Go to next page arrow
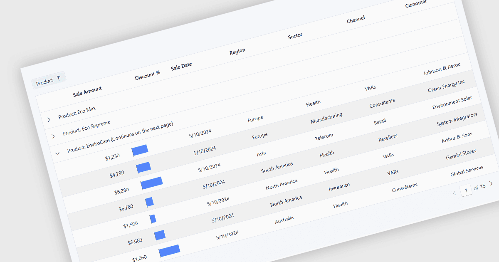The image size is (499, 262). [491, 183]
